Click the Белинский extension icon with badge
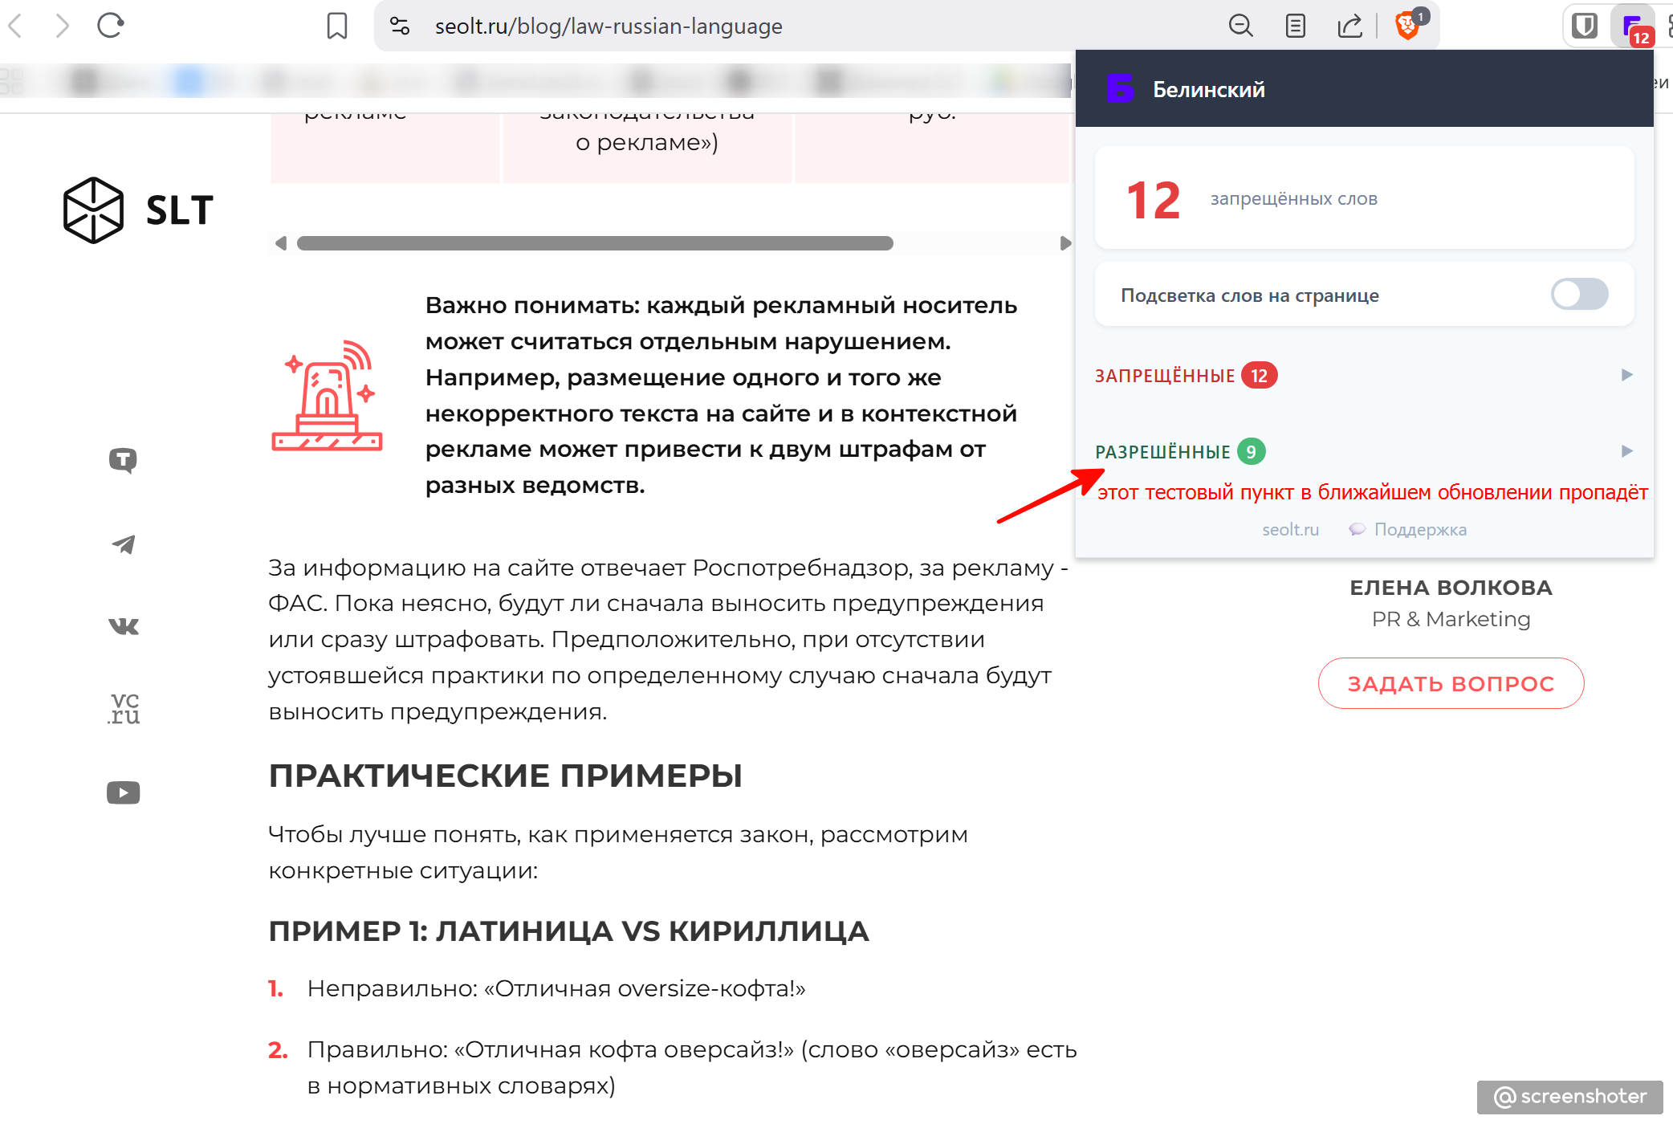The height and width of the screenshot is (1124, 1673). click(1634, 28)
